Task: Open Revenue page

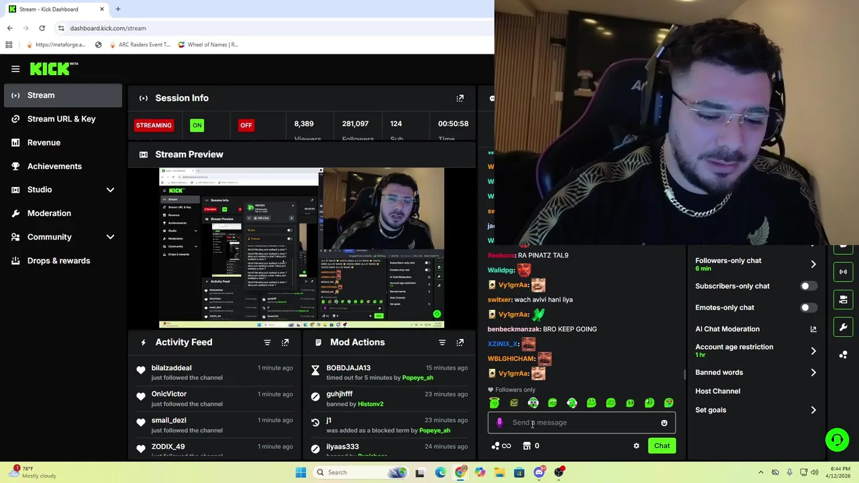Action: click(63, 142)
